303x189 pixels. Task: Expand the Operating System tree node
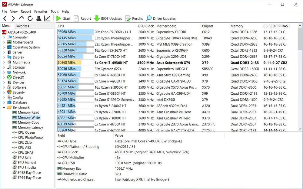(4, 47)
